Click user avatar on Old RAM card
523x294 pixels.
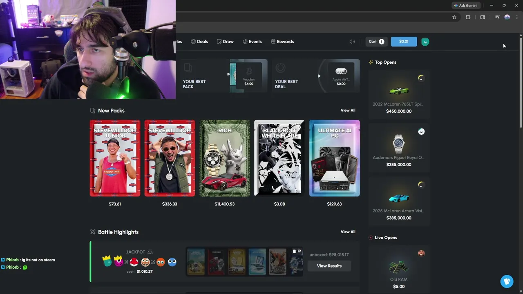[x=421, y=253]
